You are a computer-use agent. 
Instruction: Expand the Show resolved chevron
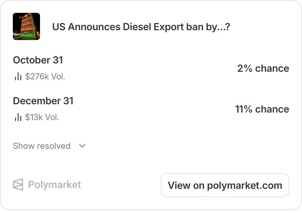click(82, 146)
